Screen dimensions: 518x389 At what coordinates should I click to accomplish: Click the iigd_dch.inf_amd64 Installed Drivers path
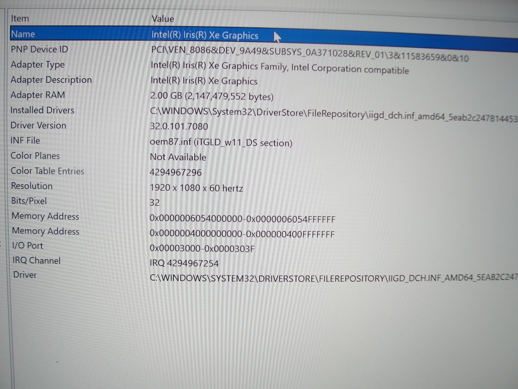pyautogui.click(x=334, y=114)
